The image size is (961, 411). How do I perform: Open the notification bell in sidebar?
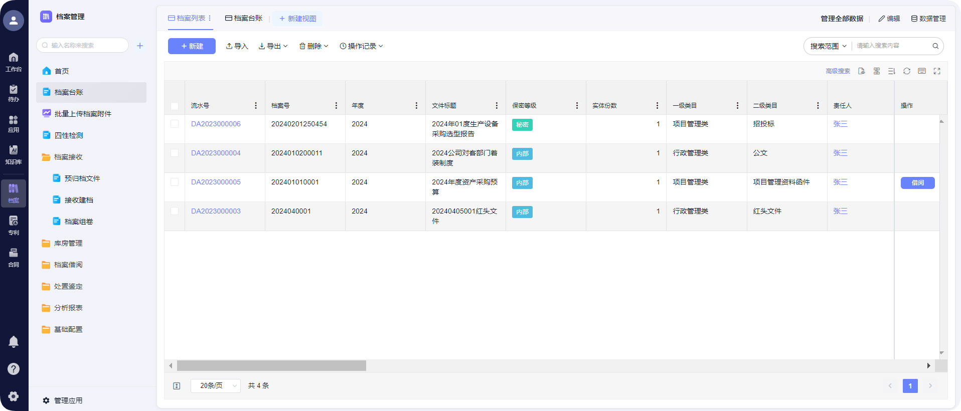pyautogui.click(x=14, y=342)
